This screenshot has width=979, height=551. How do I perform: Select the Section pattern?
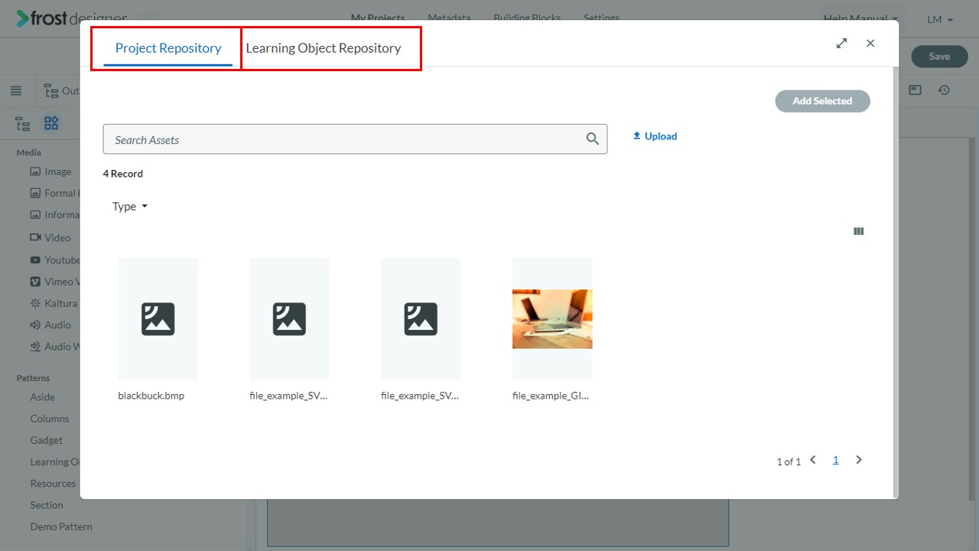point(47,505)
